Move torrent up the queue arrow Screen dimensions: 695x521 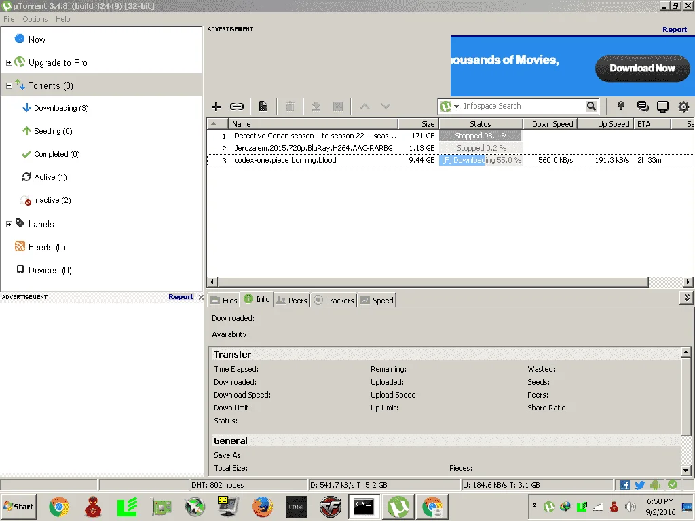[x=364, y=107]
